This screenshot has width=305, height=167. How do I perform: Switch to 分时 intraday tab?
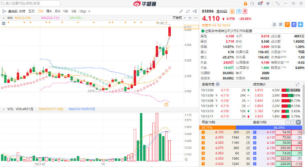(x=22, y=11)
